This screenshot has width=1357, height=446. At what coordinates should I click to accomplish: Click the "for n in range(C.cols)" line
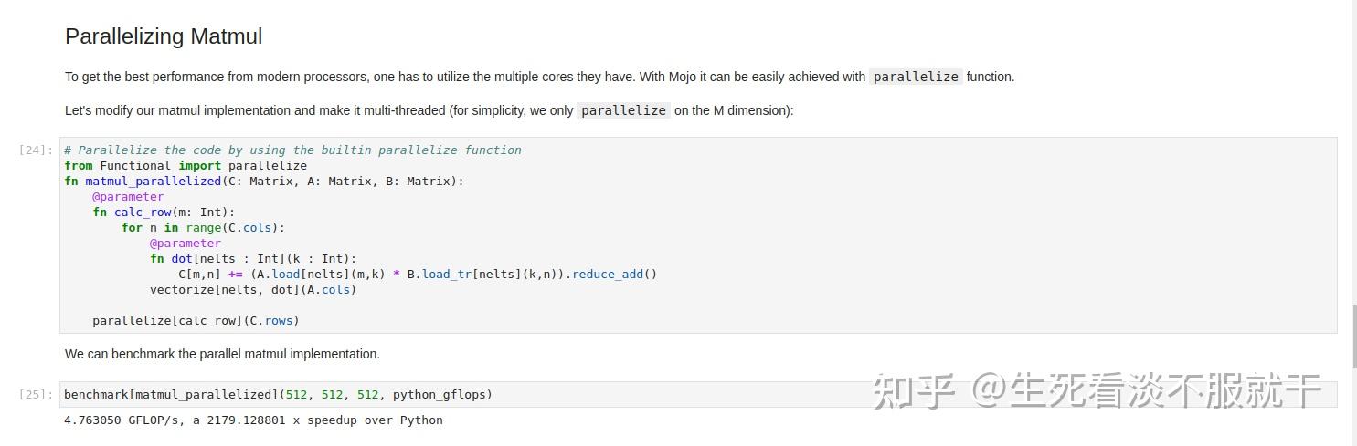pos(203,228)
